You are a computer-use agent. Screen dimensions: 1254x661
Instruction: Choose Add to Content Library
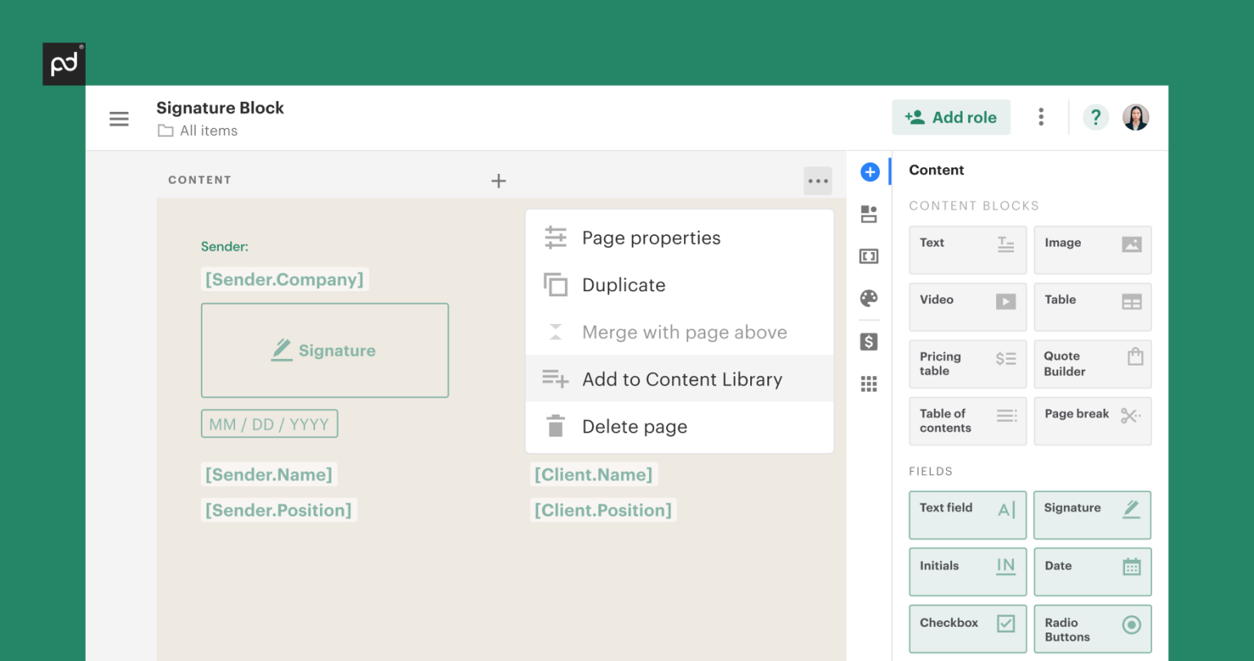click(680, 379)
